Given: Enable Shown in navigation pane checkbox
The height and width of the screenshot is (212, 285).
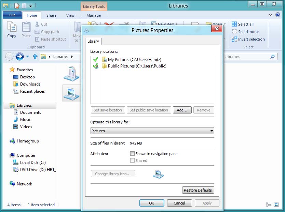Looking at the screenshot, I should click(x=133, y=154).
